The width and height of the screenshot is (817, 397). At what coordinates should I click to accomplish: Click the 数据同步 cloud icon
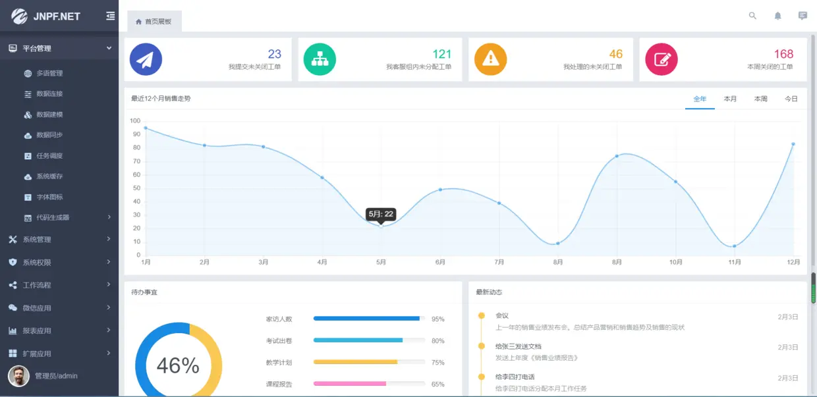(28, 135)
